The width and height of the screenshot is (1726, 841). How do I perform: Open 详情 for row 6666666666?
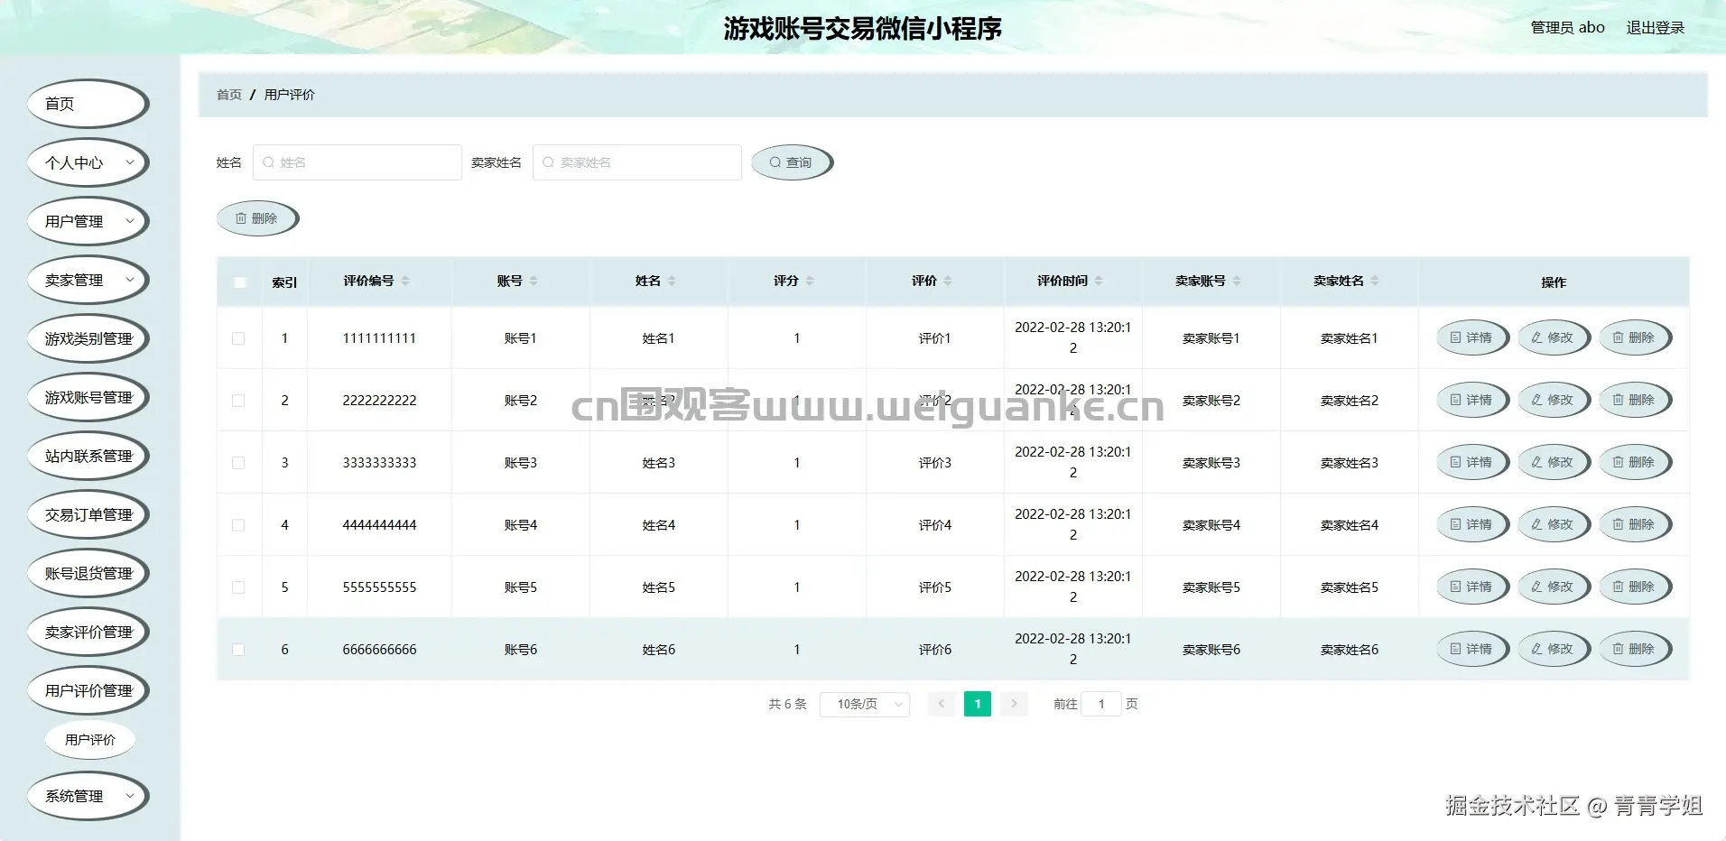coord(1472,649)
